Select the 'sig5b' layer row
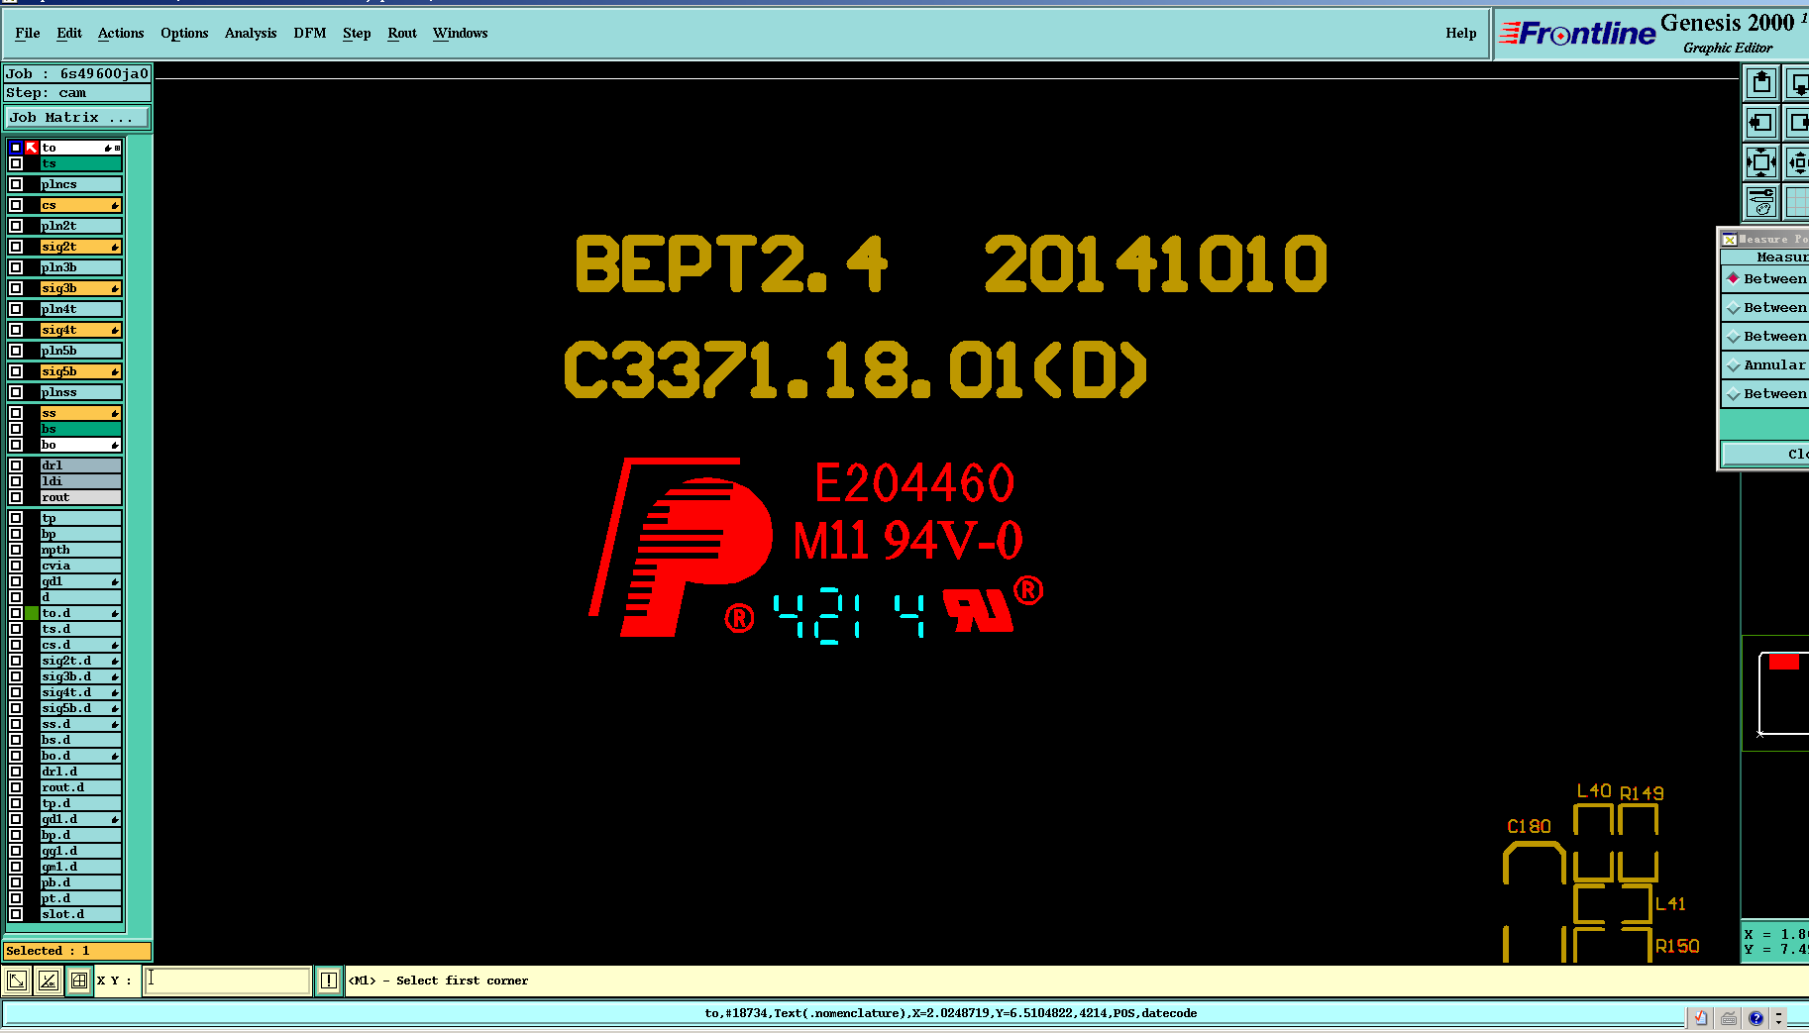Screen dimensions: 1809x1033 pyautogui.click(x=80, y=371)
